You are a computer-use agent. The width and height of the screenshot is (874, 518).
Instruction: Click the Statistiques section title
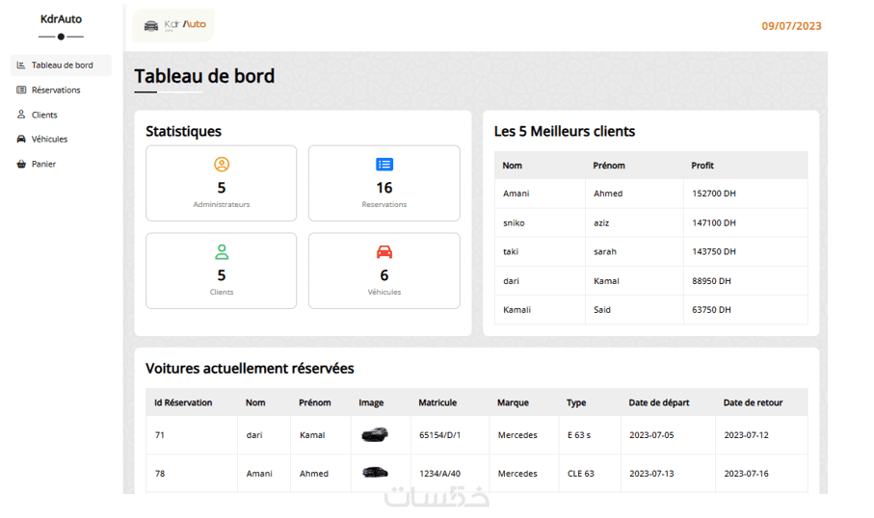click(x=183, y=132)
